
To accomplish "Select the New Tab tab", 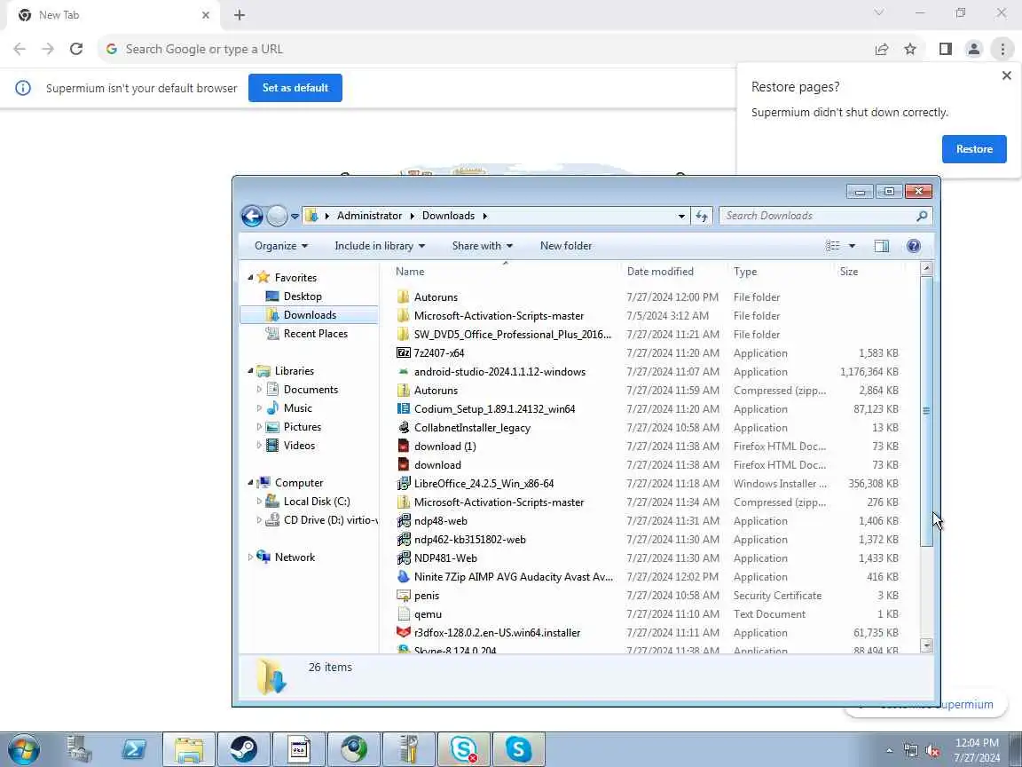I will [111, 15].
